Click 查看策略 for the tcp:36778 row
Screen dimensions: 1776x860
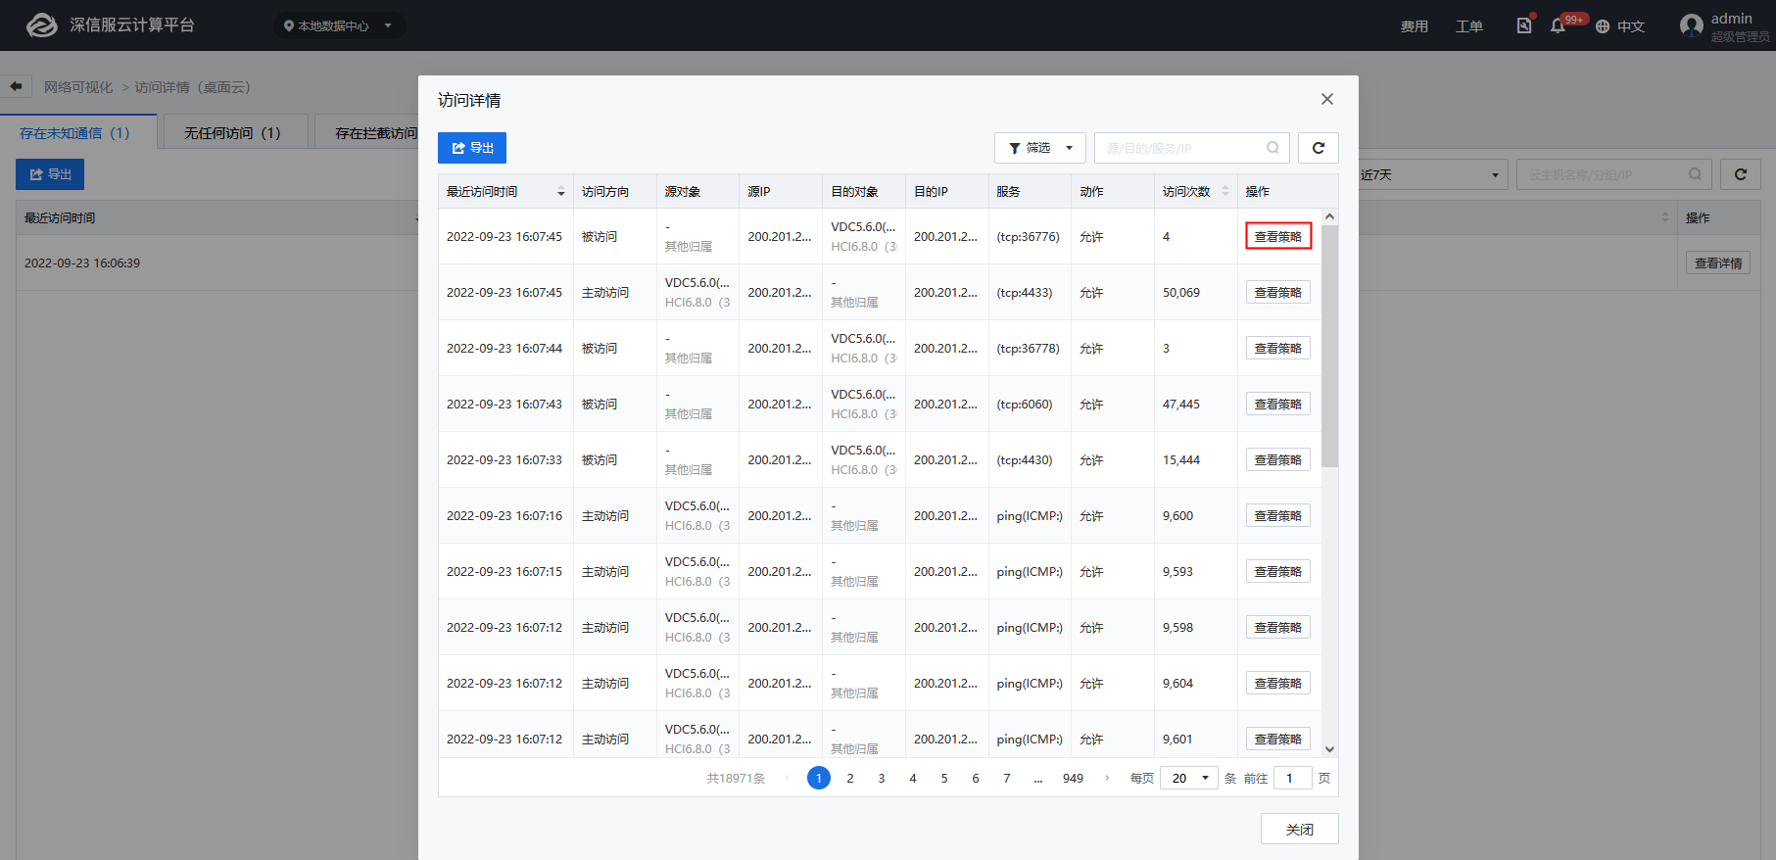pyautogui.click(x=1278, y=348)
